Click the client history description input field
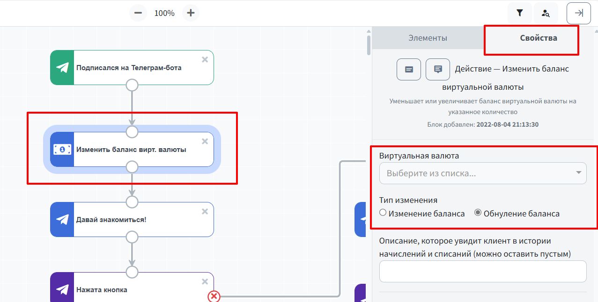Viewport: 598px width, 302px height. pyautogui.click(x=483, y=271)
